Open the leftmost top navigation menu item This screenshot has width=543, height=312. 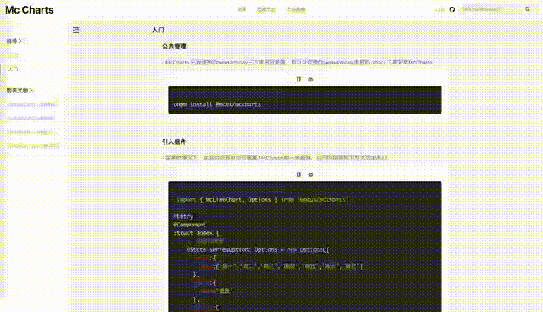point(241,9)
